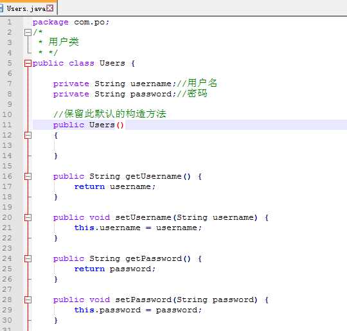This screenshot has width=347, height=331.
Task: Click 'getPassword()' method name
Action: 158,258
